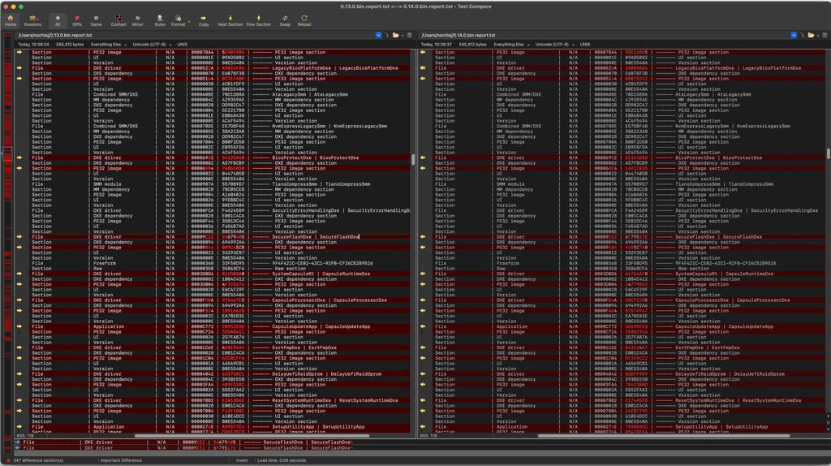Open left pane Unicode (UTF-8) encoding dropdown

152,45
